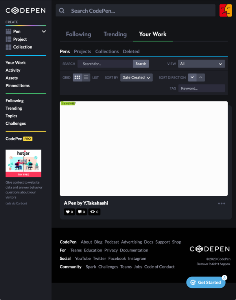The image size is (236, 300).
Task: Open the Code of Conduct footer link
Action: pyautogui.click(x=159, y=267)
